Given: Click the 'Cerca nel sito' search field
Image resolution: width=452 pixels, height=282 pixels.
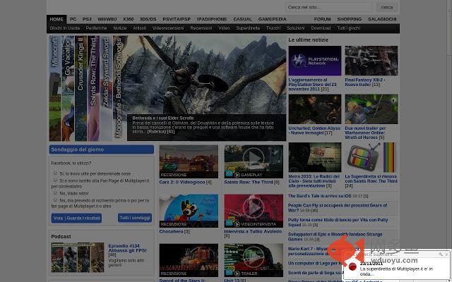Looking at the screenshot, I should tap(328, 7).
